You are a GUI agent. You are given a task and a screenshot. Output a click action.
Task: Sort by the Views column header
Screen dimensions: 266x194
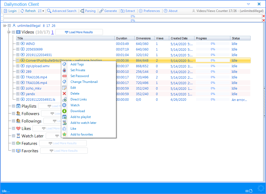162,38
